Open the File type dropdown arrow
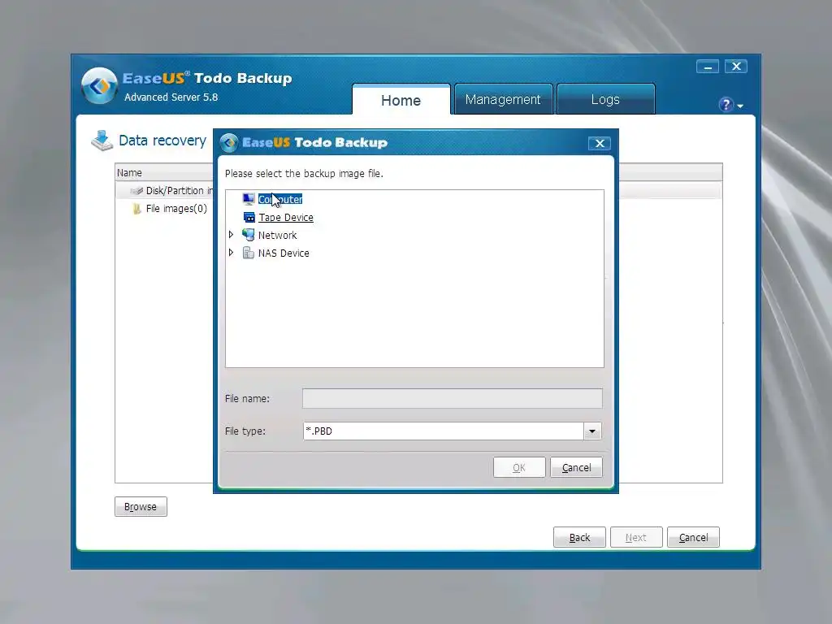 pyautogui.click(x=592, y=431)
